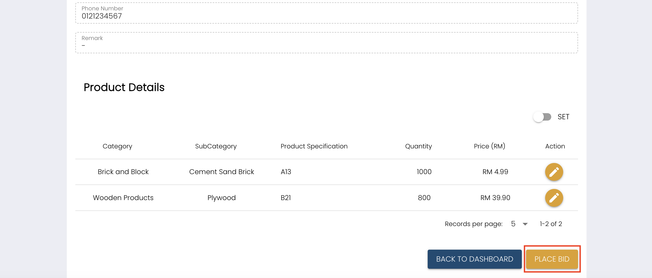Image resolution: width=652 pixels, height=278 pixels.
Task: Edit the Wooden Products Plywood row
Action: coord(554,198)
